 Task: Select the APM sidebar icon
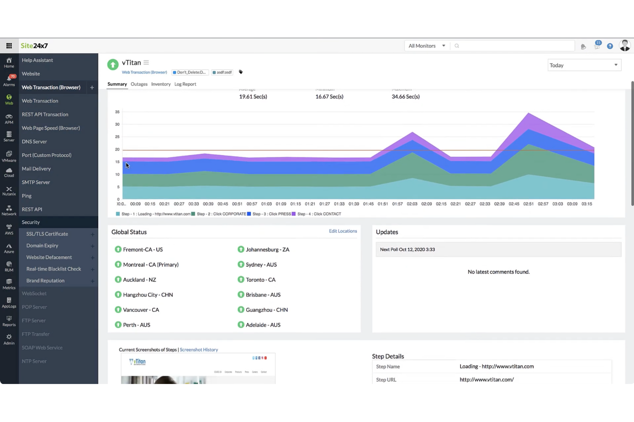pyautogui.click(x=9, y=118)
